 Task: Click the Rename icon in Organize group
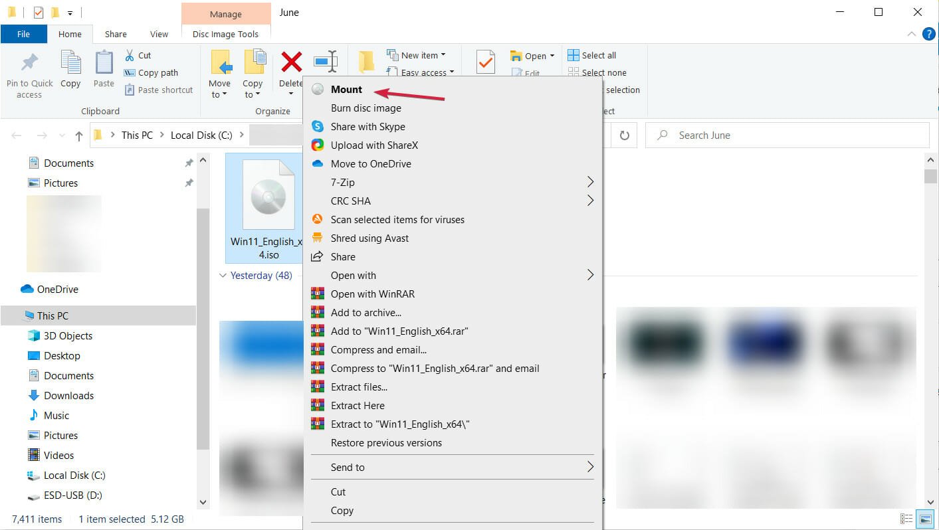click(x=326, y=61)
